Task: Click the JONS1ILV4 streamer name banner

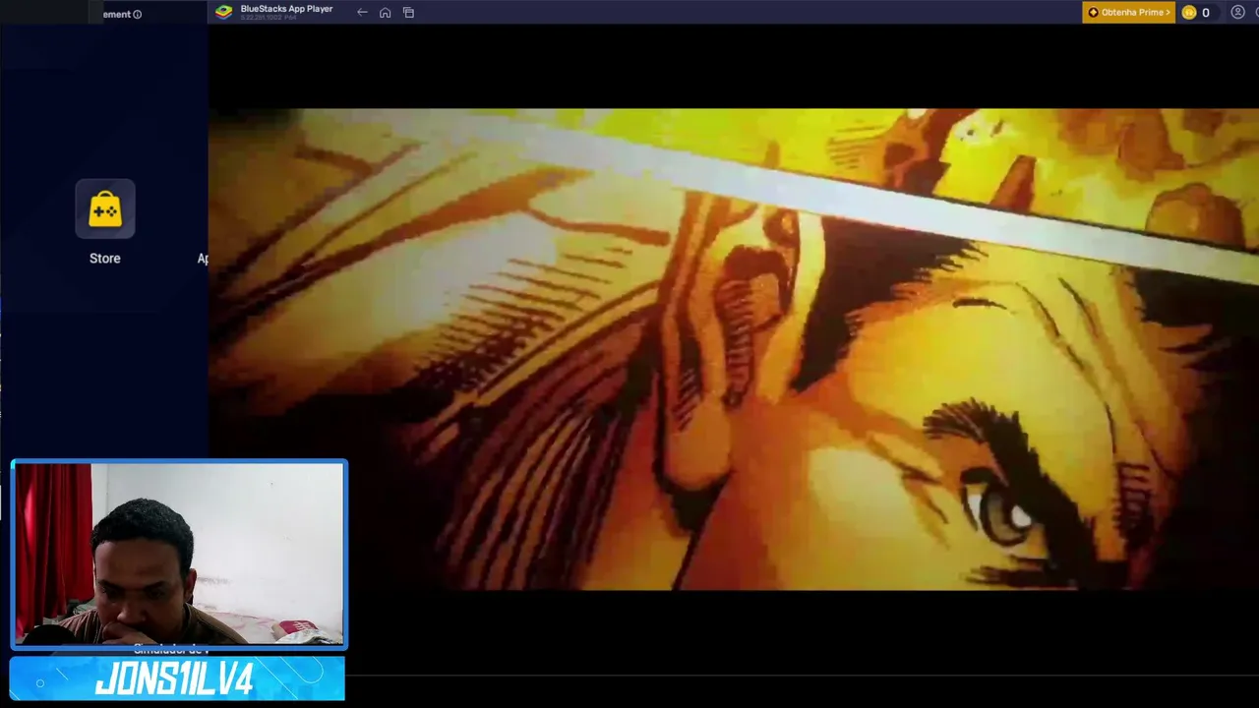Action: (x=177, y=679)
